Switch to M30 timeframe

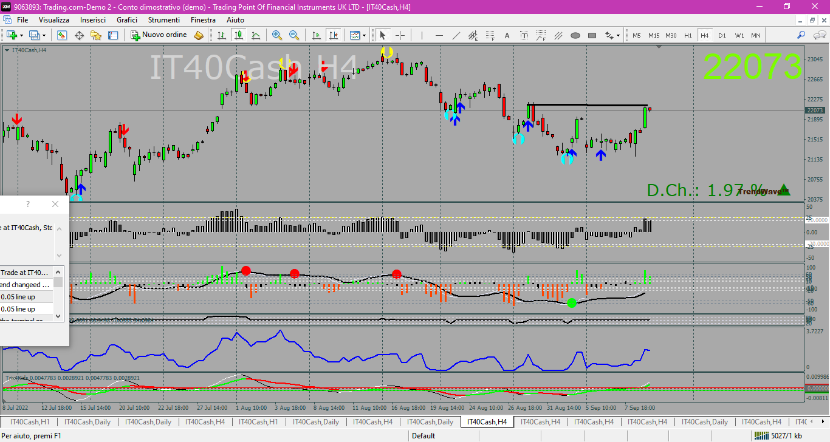point(671,35)
